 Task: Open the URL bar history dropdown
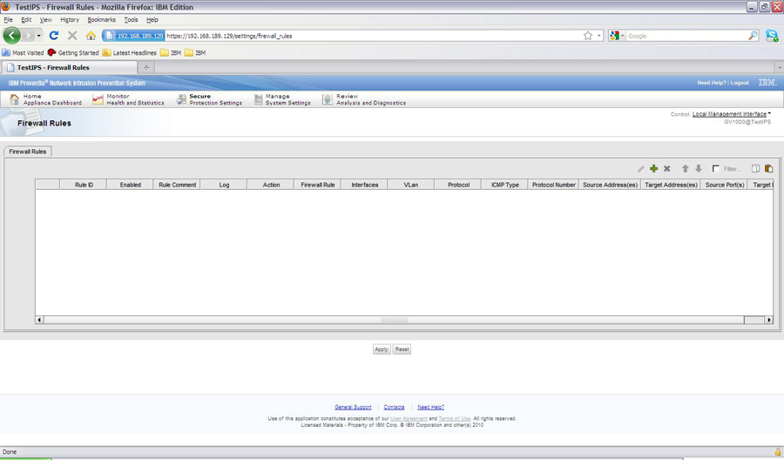[x=599, y=36]
